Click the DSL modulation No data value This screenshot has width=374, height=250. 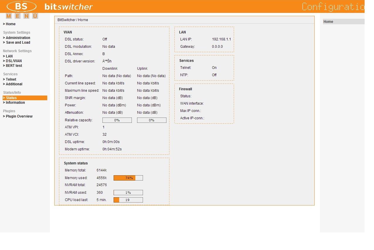pyautogui.click(x=109, y=47)
